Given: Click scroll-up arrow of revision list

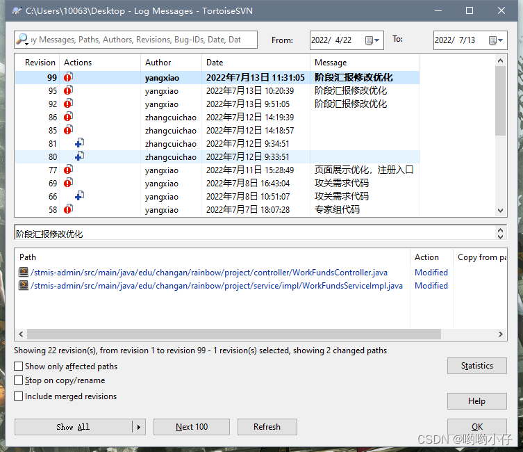Looking at the screenshot, I should coord(500,60).
